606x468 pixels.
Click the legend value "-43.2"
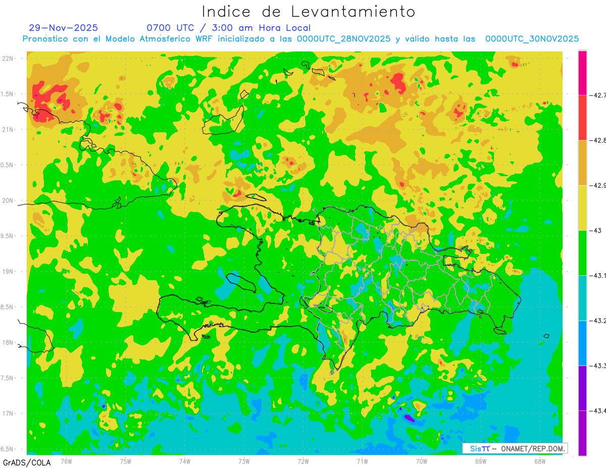pos(597,321)
